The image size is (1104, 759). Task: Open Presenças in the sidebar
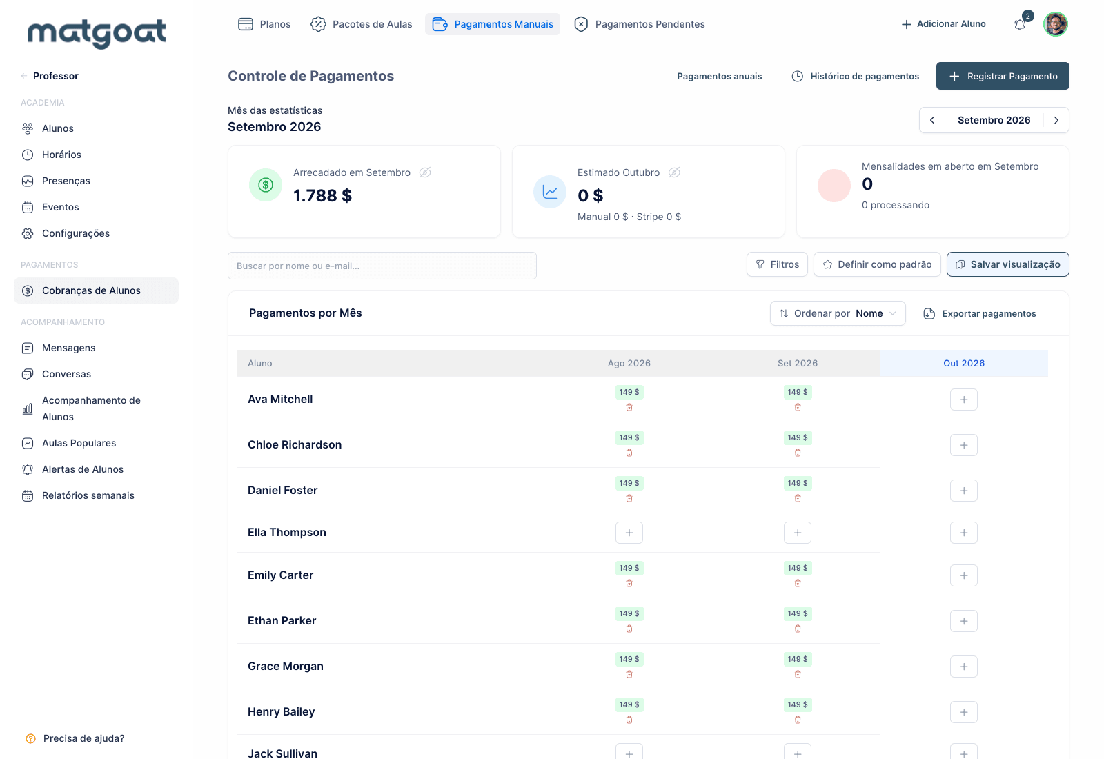96,181
